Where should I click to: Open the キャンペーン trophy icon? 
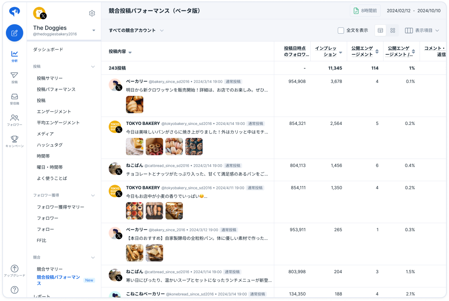(14, 141)
